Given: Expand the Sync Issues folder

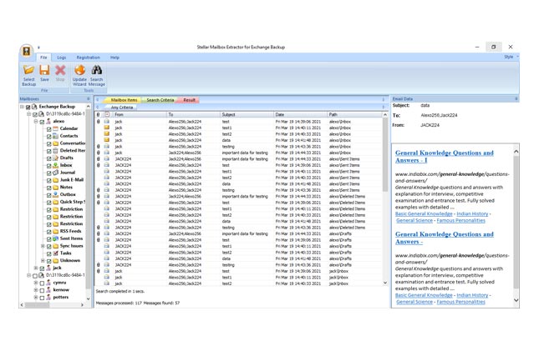Looking at the screenshot, I should click(43, 246).
